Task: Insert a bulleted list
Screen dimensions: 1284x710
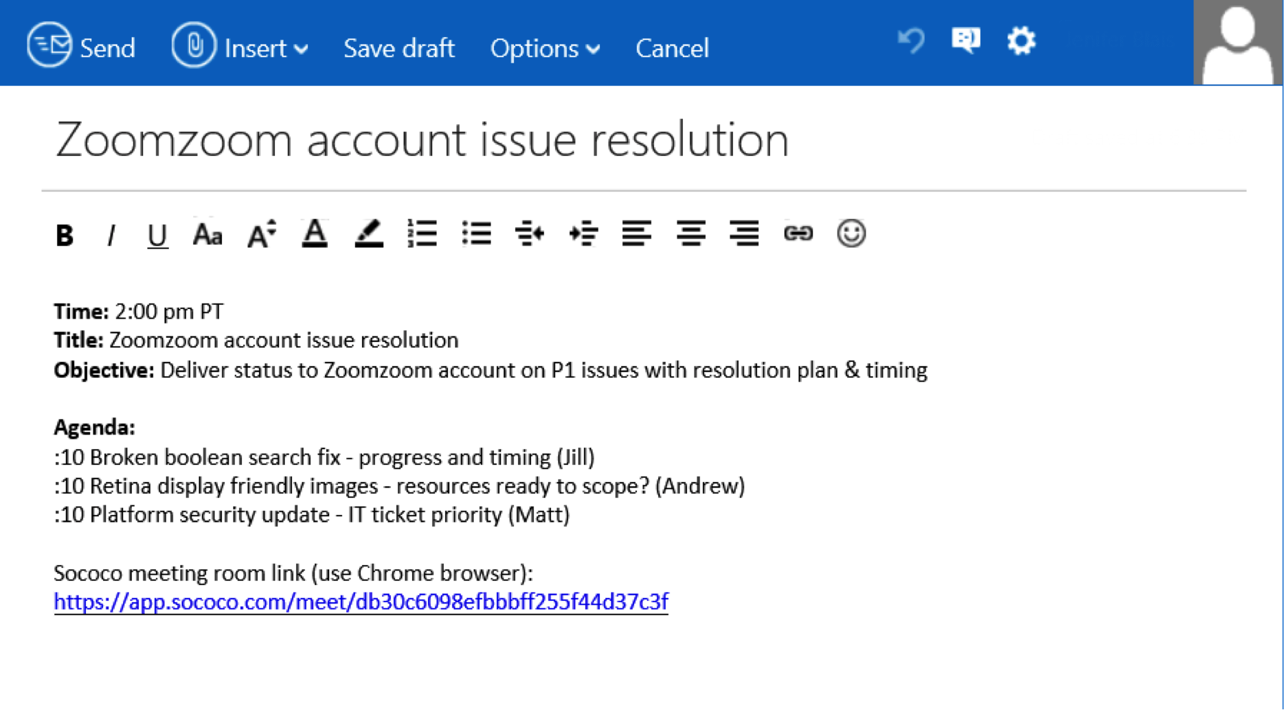Action: (x=477, y=233)
